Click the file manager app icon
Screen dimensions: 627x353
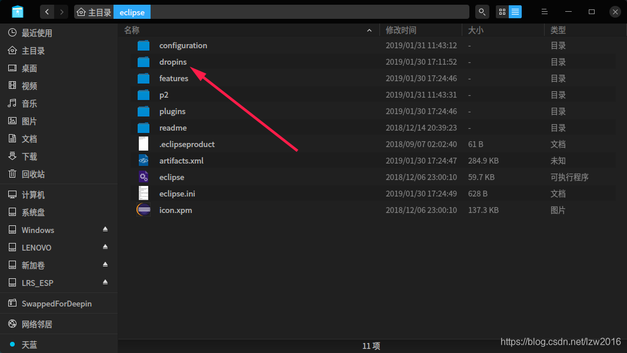coord(18,12)
